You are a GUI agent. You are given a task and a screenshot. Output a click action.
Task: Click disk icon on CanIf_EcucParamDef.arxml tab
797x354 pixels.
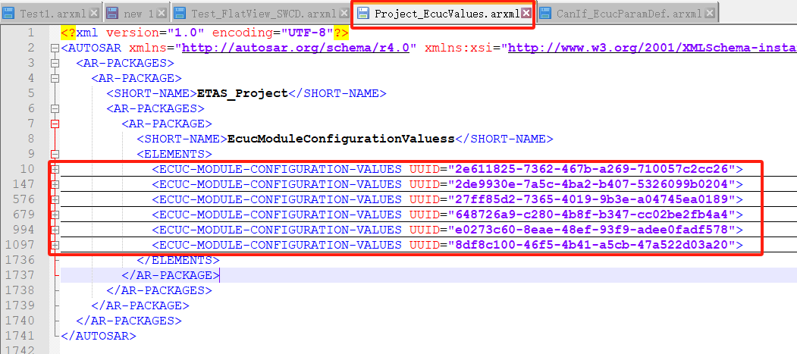click(547, 14)
